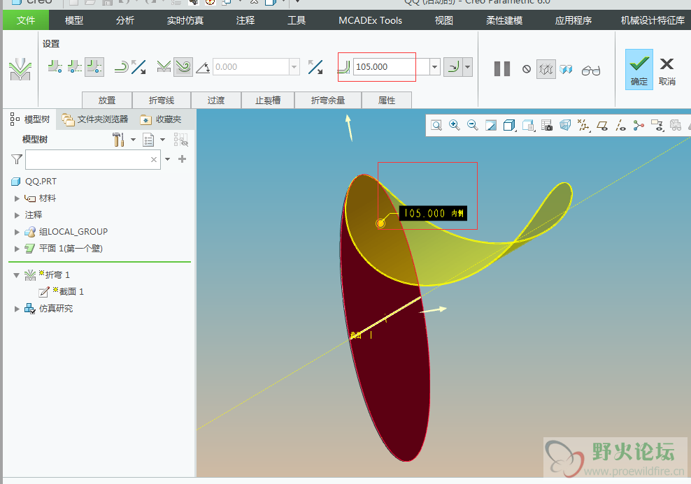Switch to the 模型树 navigator tab
The width and height of the screenshot is (691, 484).
click(30, 119)
